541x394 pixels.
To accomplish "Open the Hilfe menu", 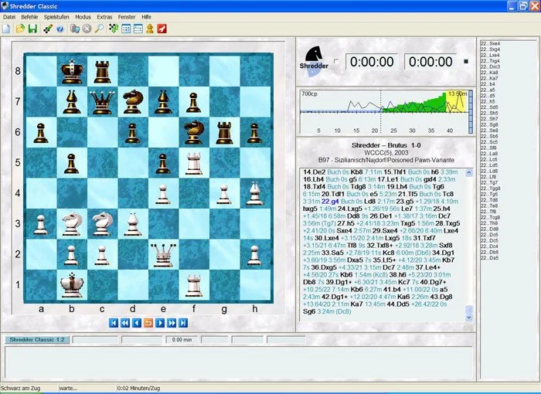I will pyautogui.click(x=146, y=17).
